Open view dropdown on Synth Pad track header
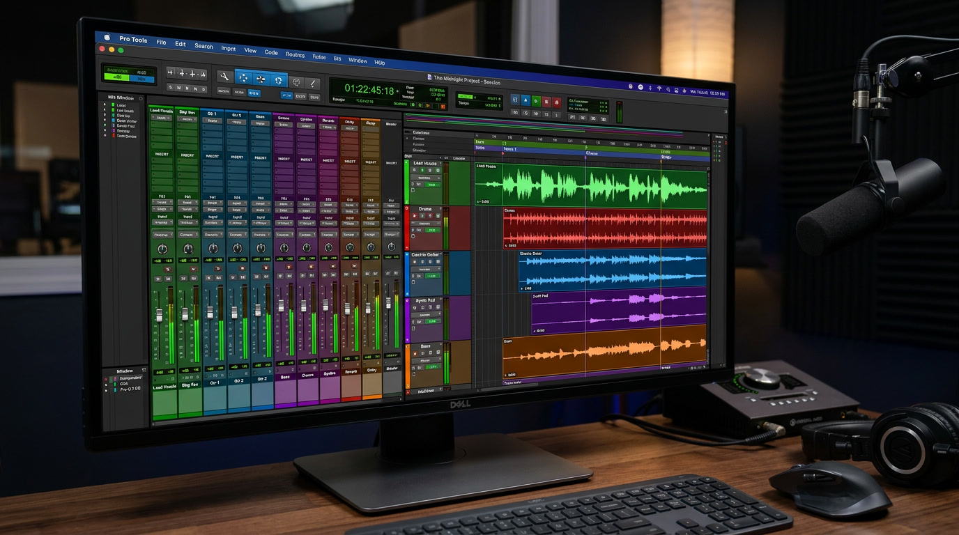 (x=426, y=315)
